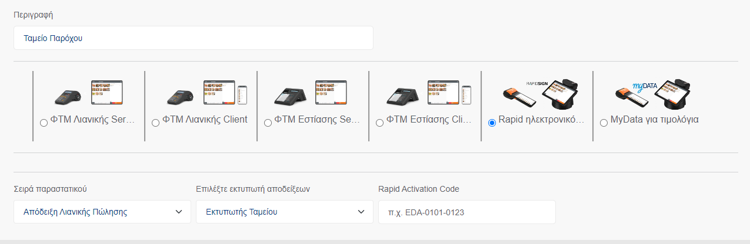Click the ΦΤΜ Εστίασης Client device image
This screenshot has width=750, height=244.
[x=426, y=93]
